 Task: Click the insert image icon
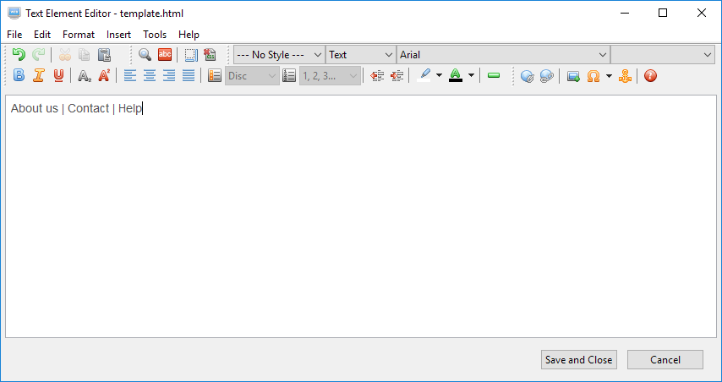573,76
